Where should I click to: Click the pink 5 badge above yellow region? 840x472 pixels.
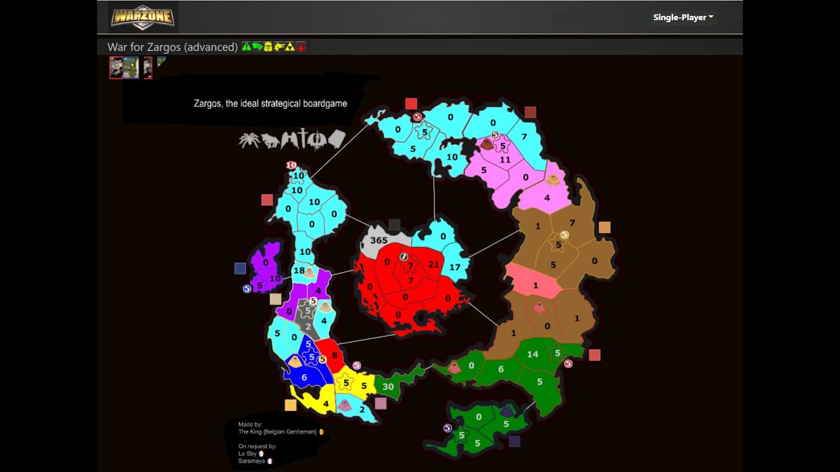[x=356, y=366]
